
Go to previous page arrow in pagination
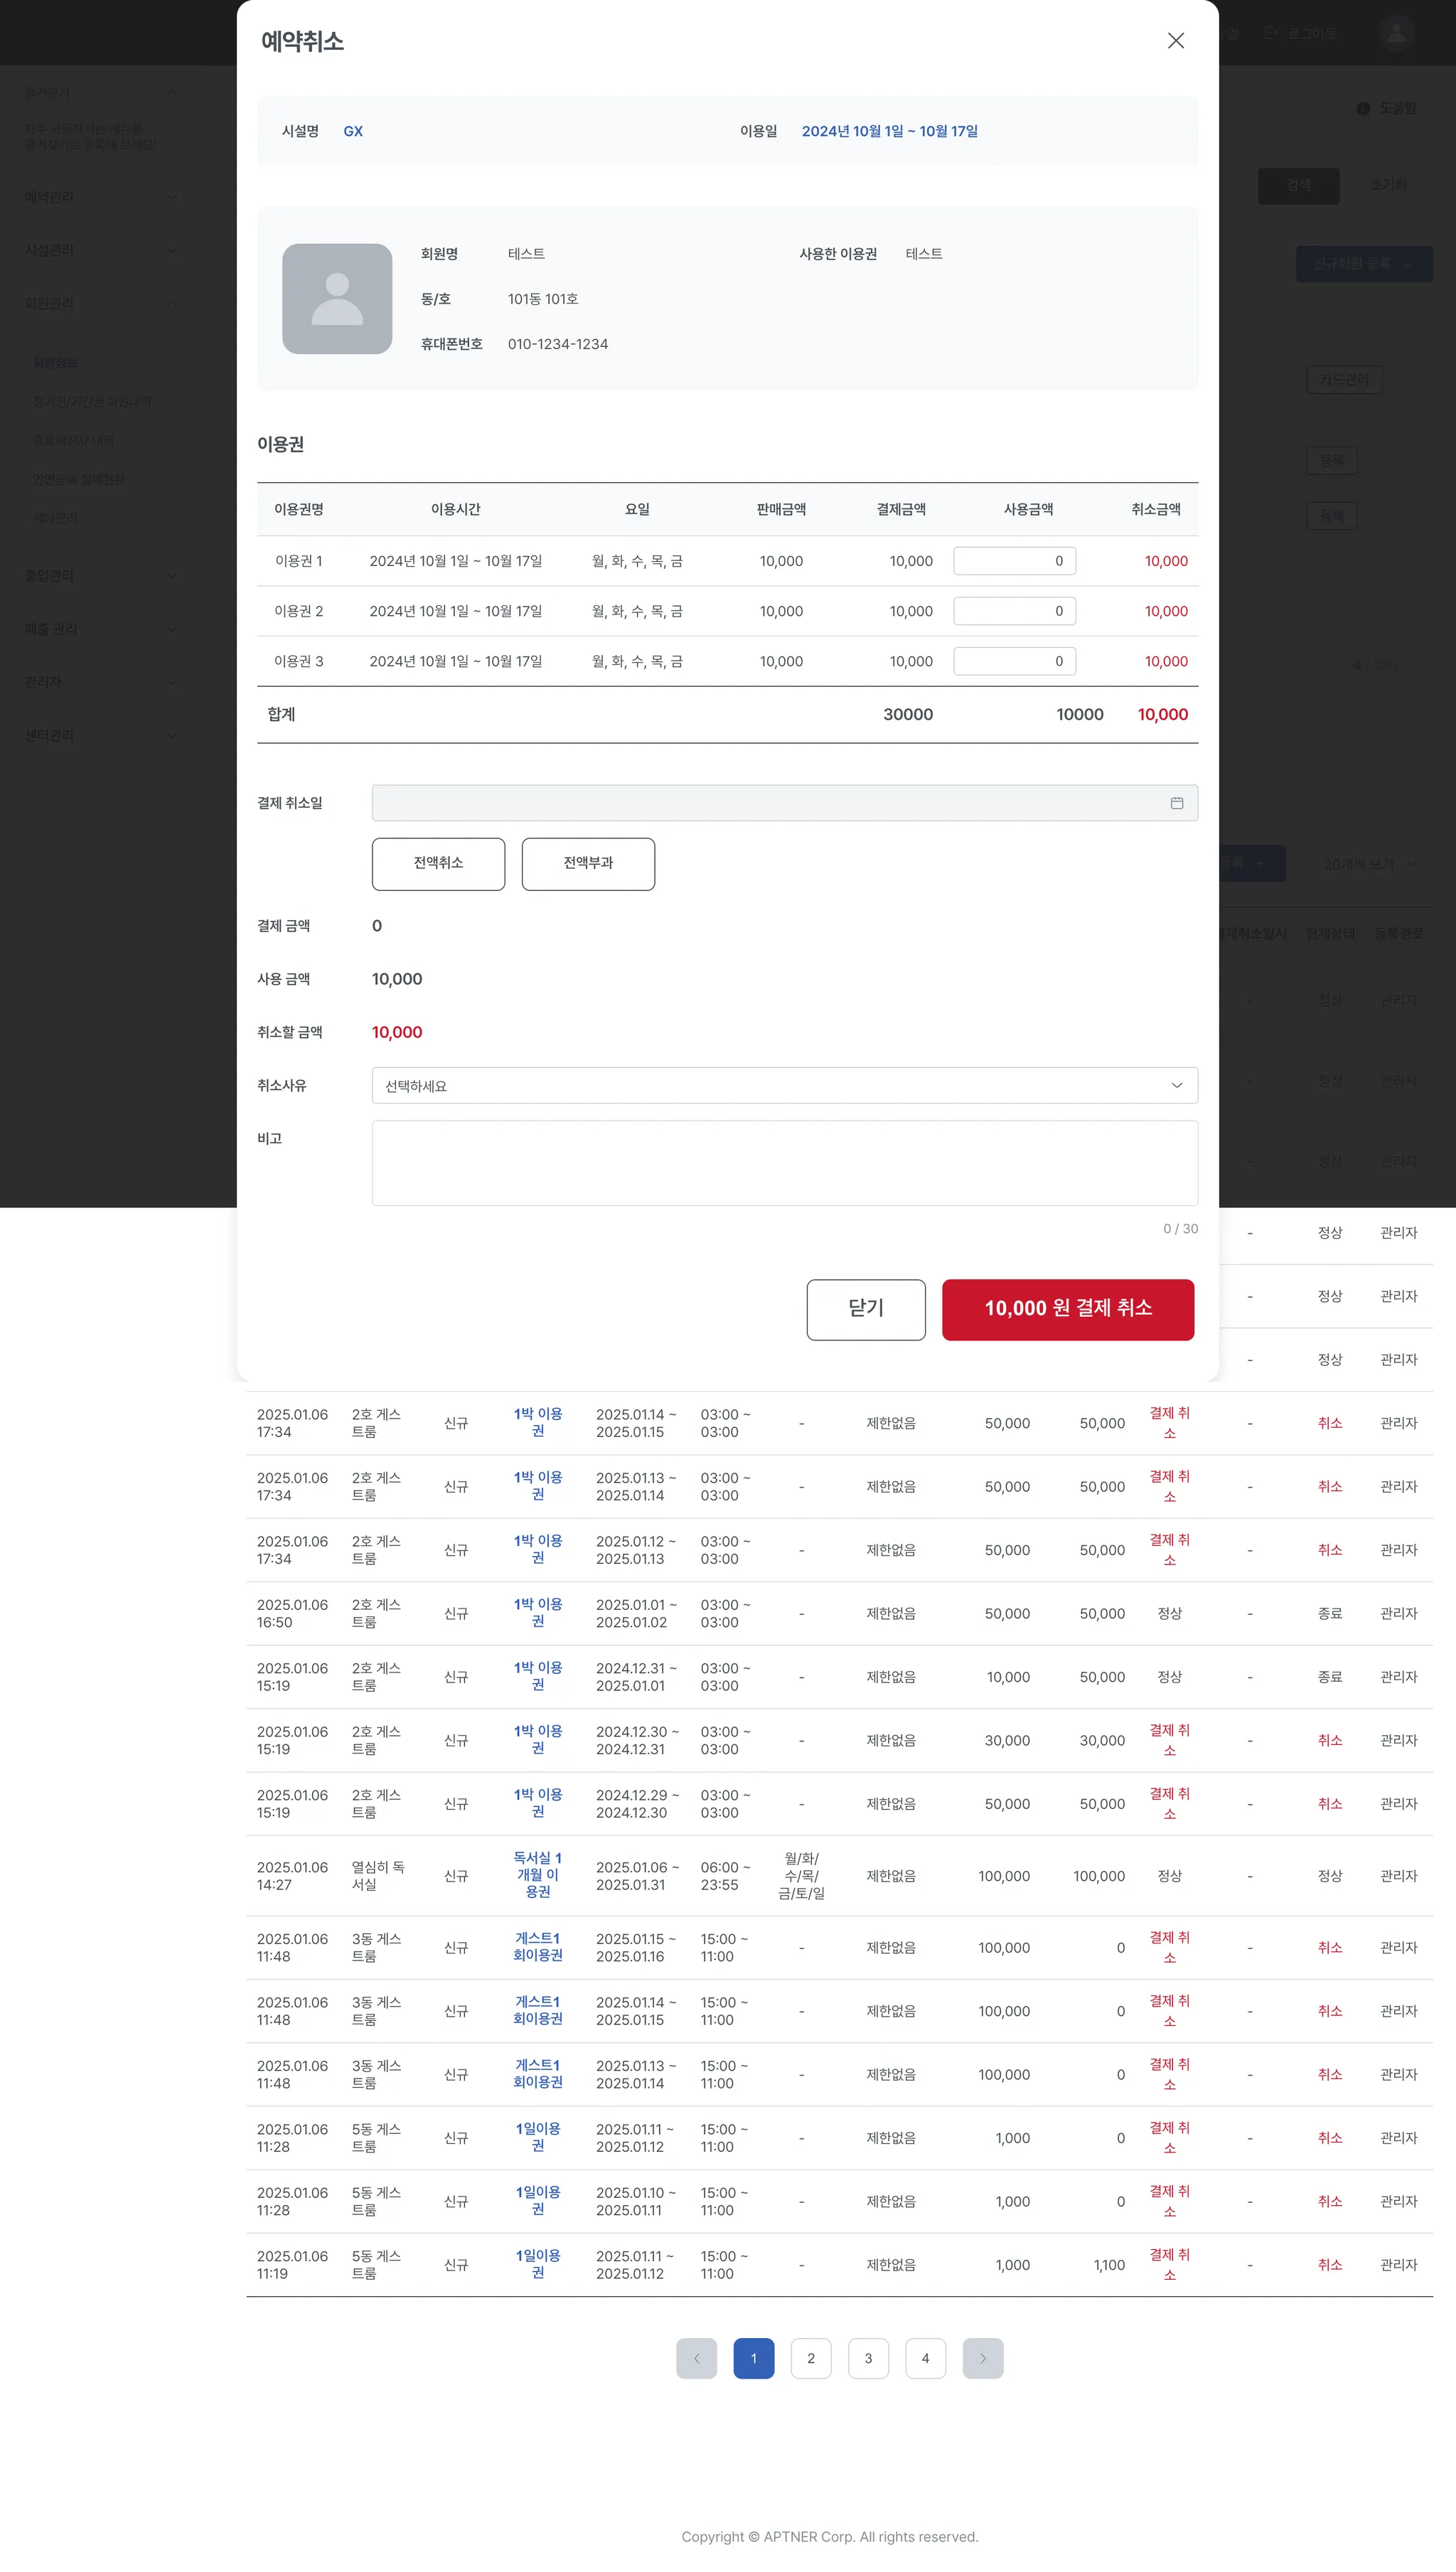tap(696, 2358)
